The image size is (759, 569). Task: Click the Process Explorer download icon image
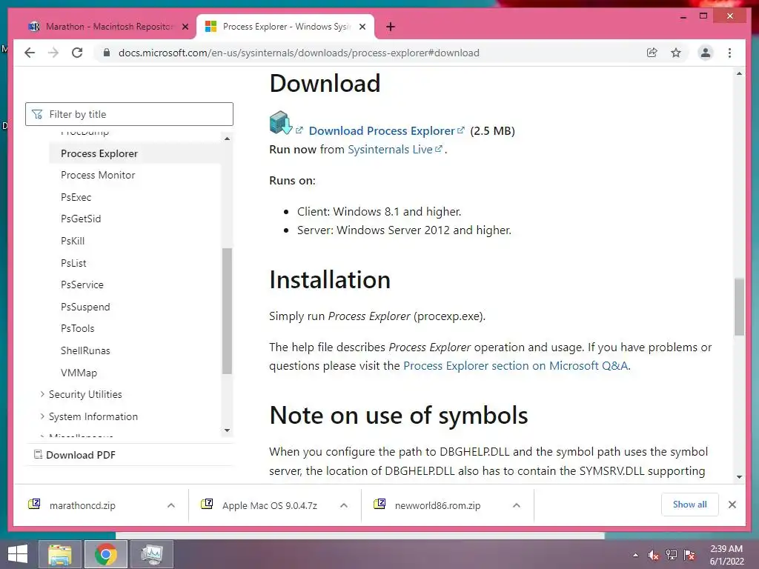281,122
